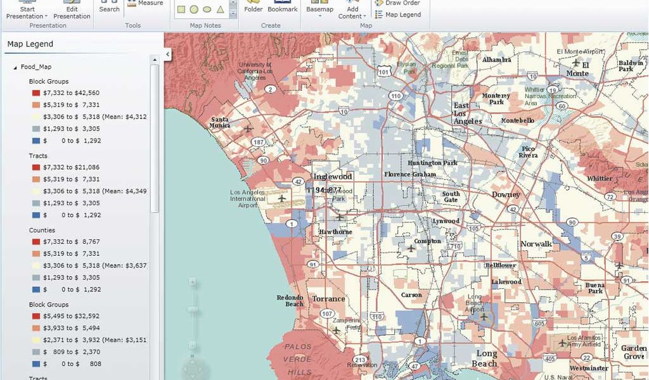
Task: Click the '$5,495 to $32,592' legend entry
Action: pyautogui.click(x=71, y=316)
